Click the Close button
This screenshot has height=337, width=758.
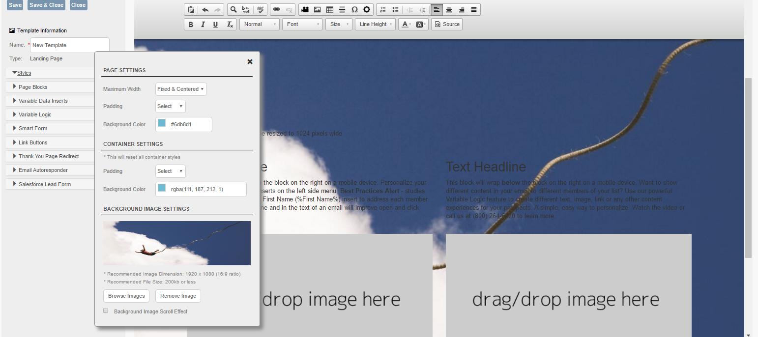tap(78, 5)
